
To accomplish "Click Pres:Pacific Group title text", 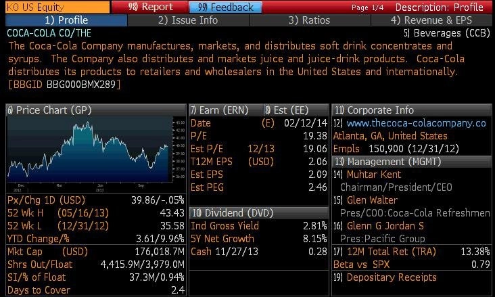I will pos(382,239).
